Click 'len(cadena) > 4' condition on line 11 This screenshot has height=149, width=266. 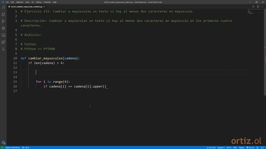(x=48, y=63)
